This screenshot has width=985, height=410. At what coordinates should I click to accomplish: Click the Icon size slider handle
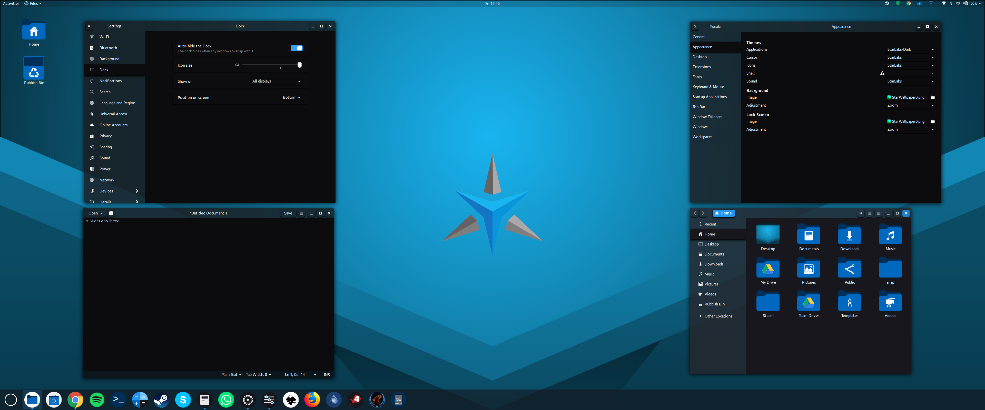pos(299,65)
